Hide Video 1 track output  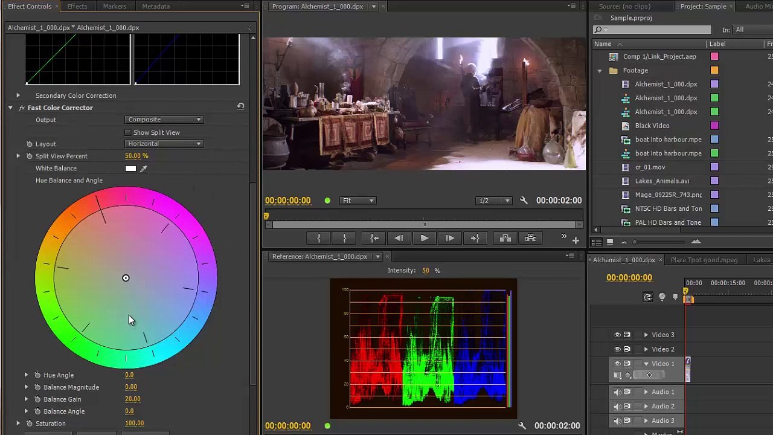click(x=617, y=364)
